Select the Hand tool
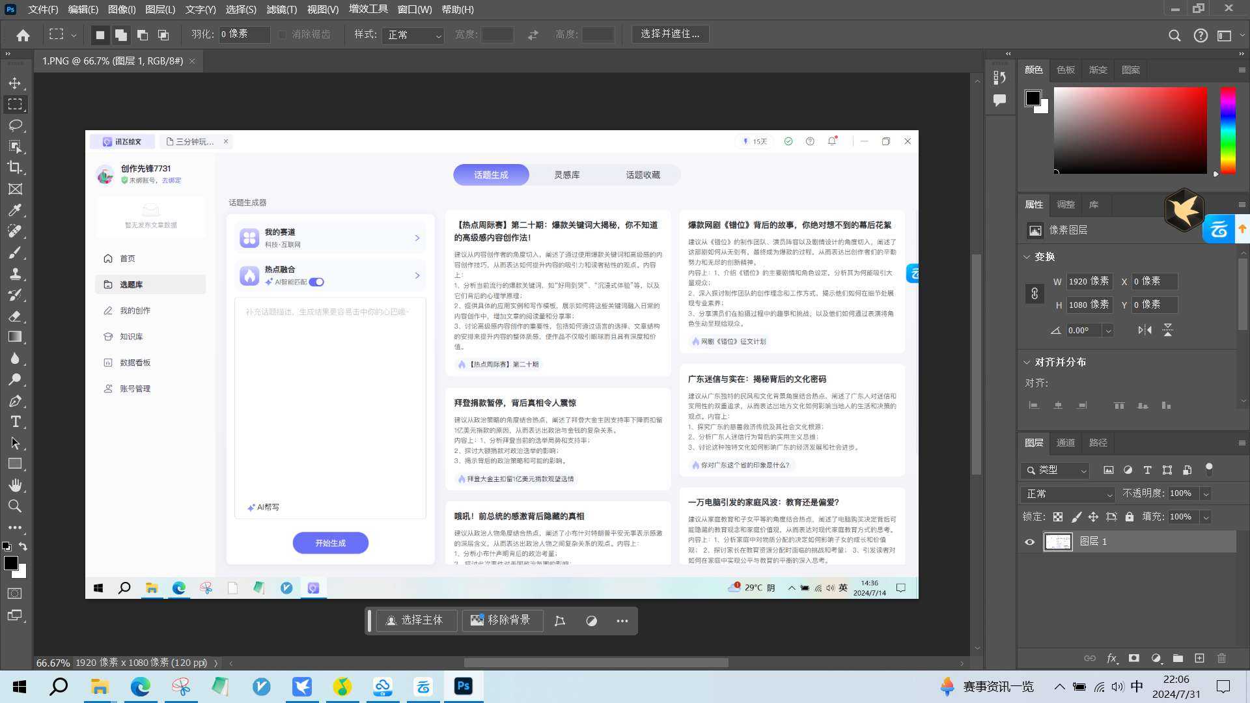The width and height of the screenshot is (1250, 703). tap(15, 485)
